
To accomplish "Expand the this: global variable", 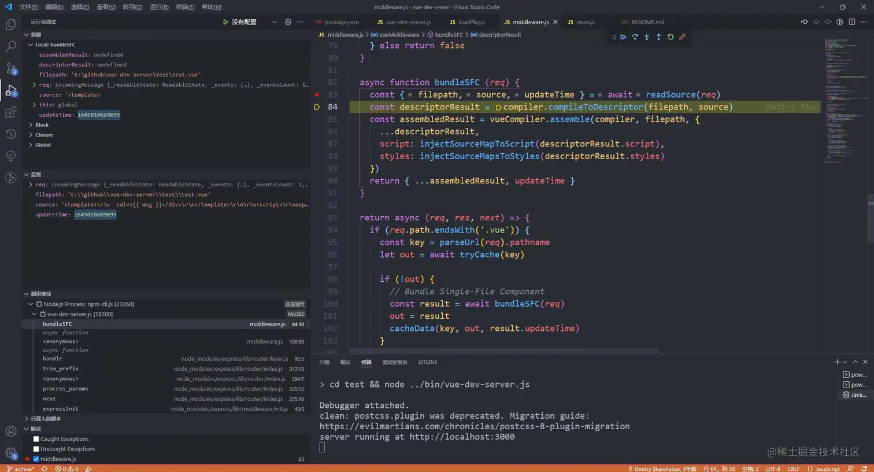I will coord(34,105).
